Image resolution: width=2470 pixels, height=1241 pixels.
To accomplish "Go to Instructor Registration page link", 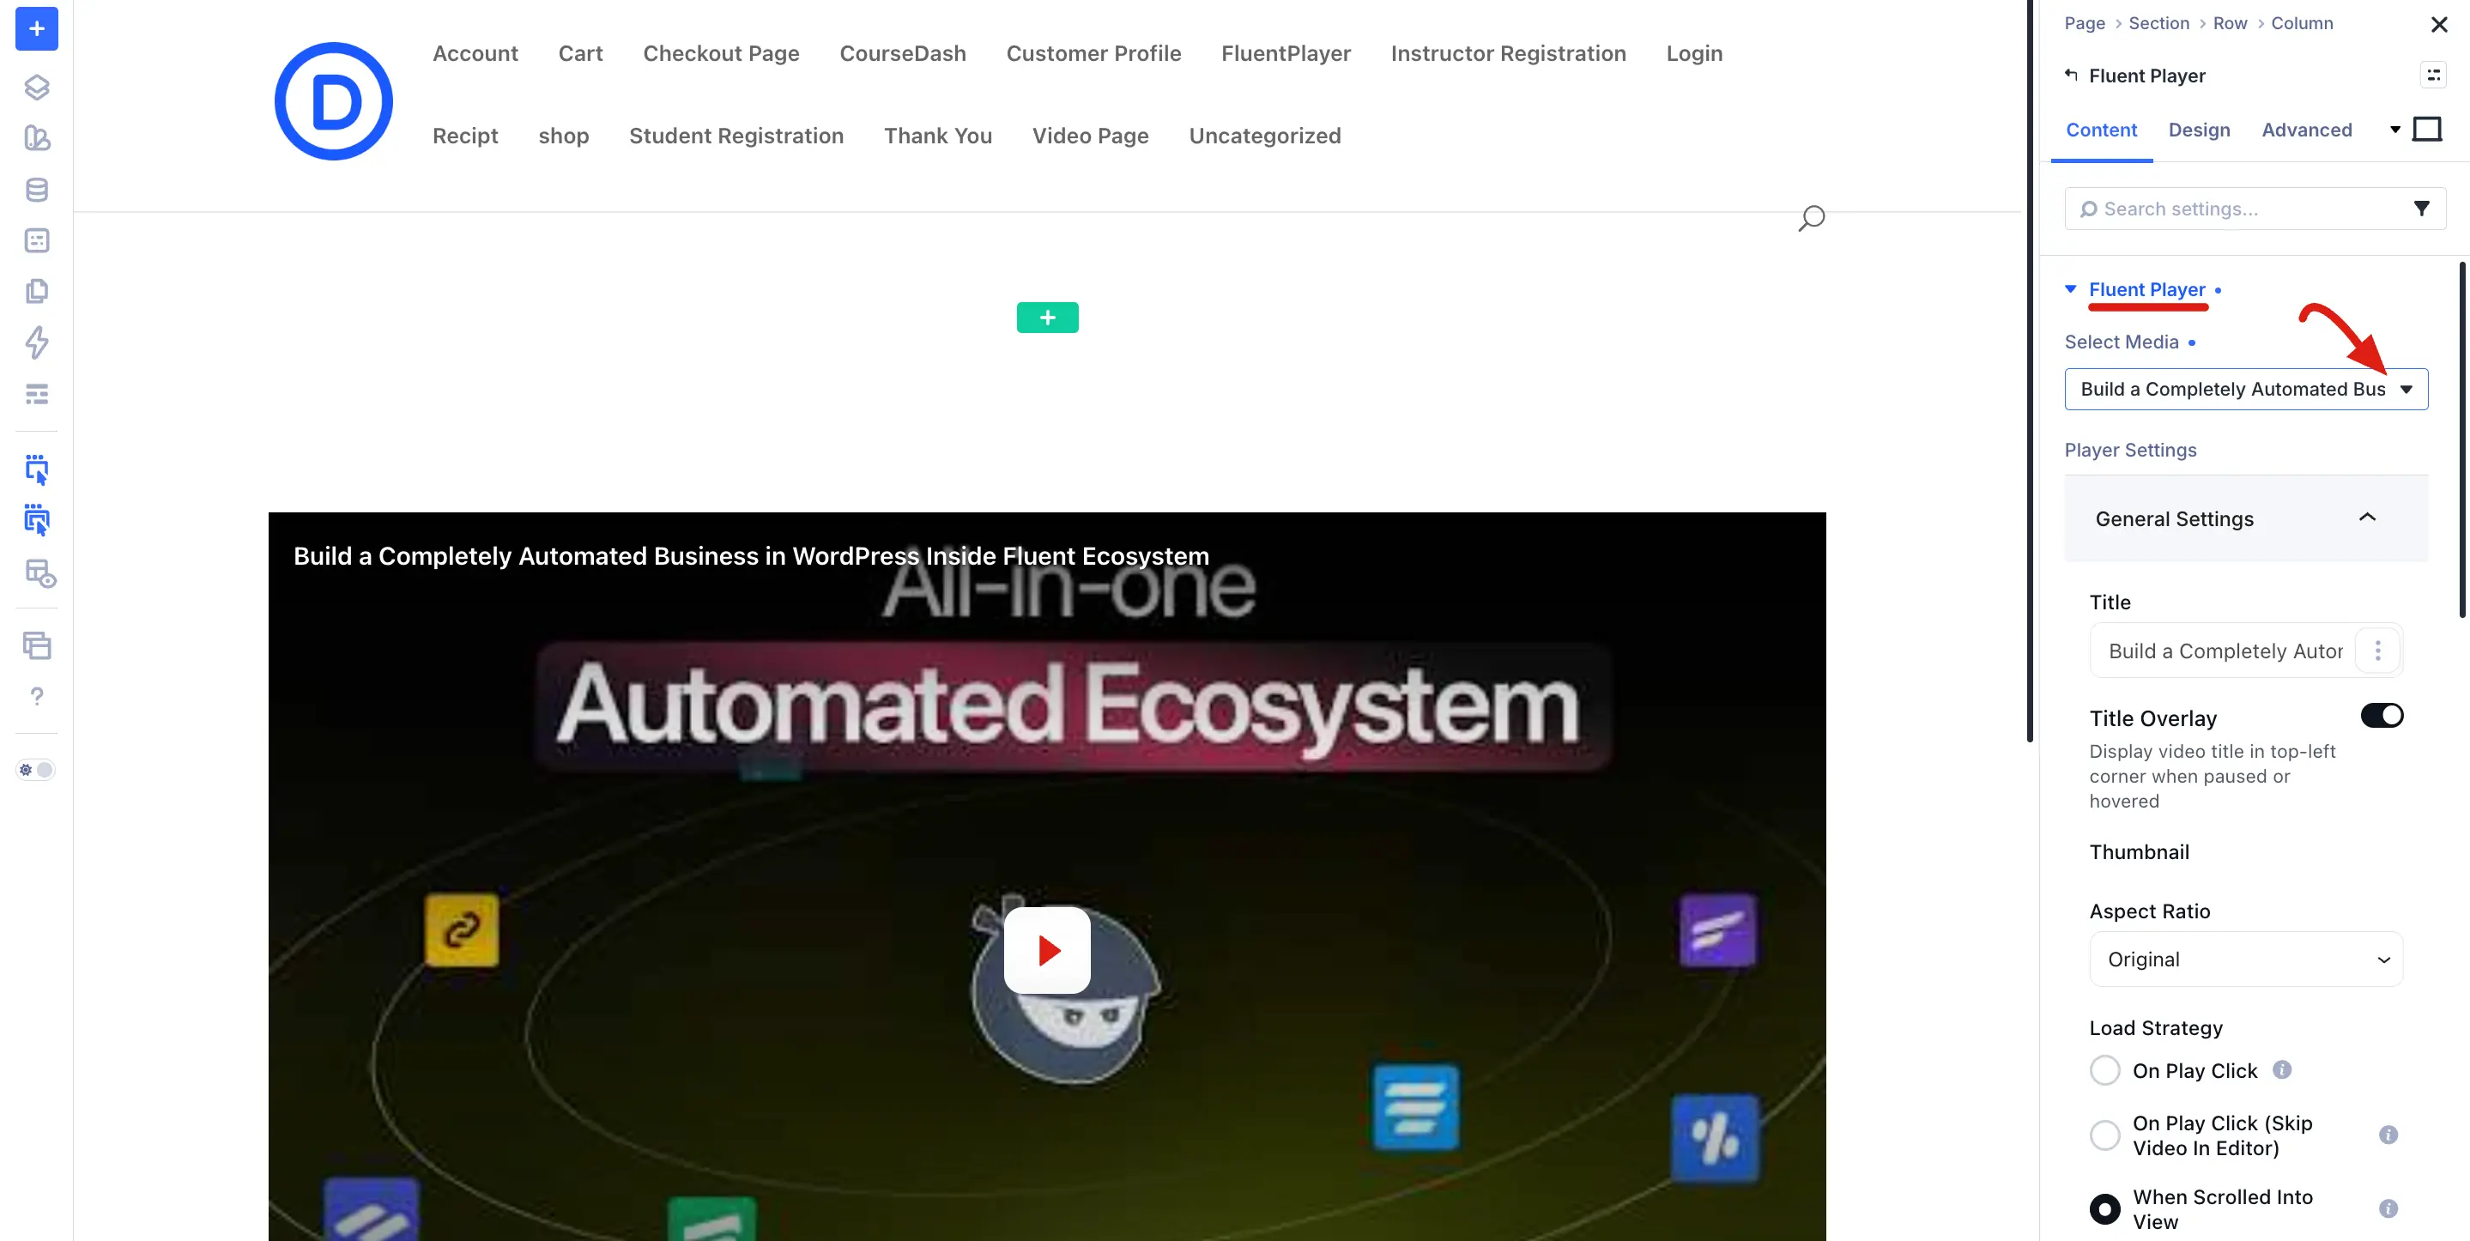I will point(1508,54).
